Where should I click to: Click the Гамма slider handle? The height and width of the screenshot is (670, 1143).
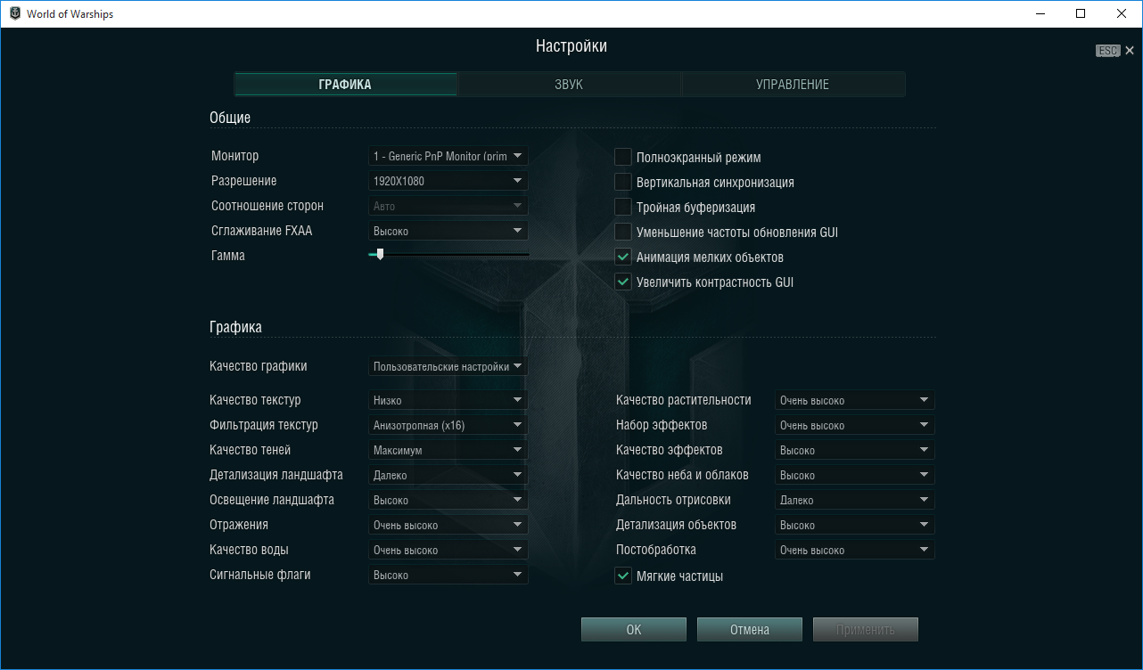coord(380,255)
